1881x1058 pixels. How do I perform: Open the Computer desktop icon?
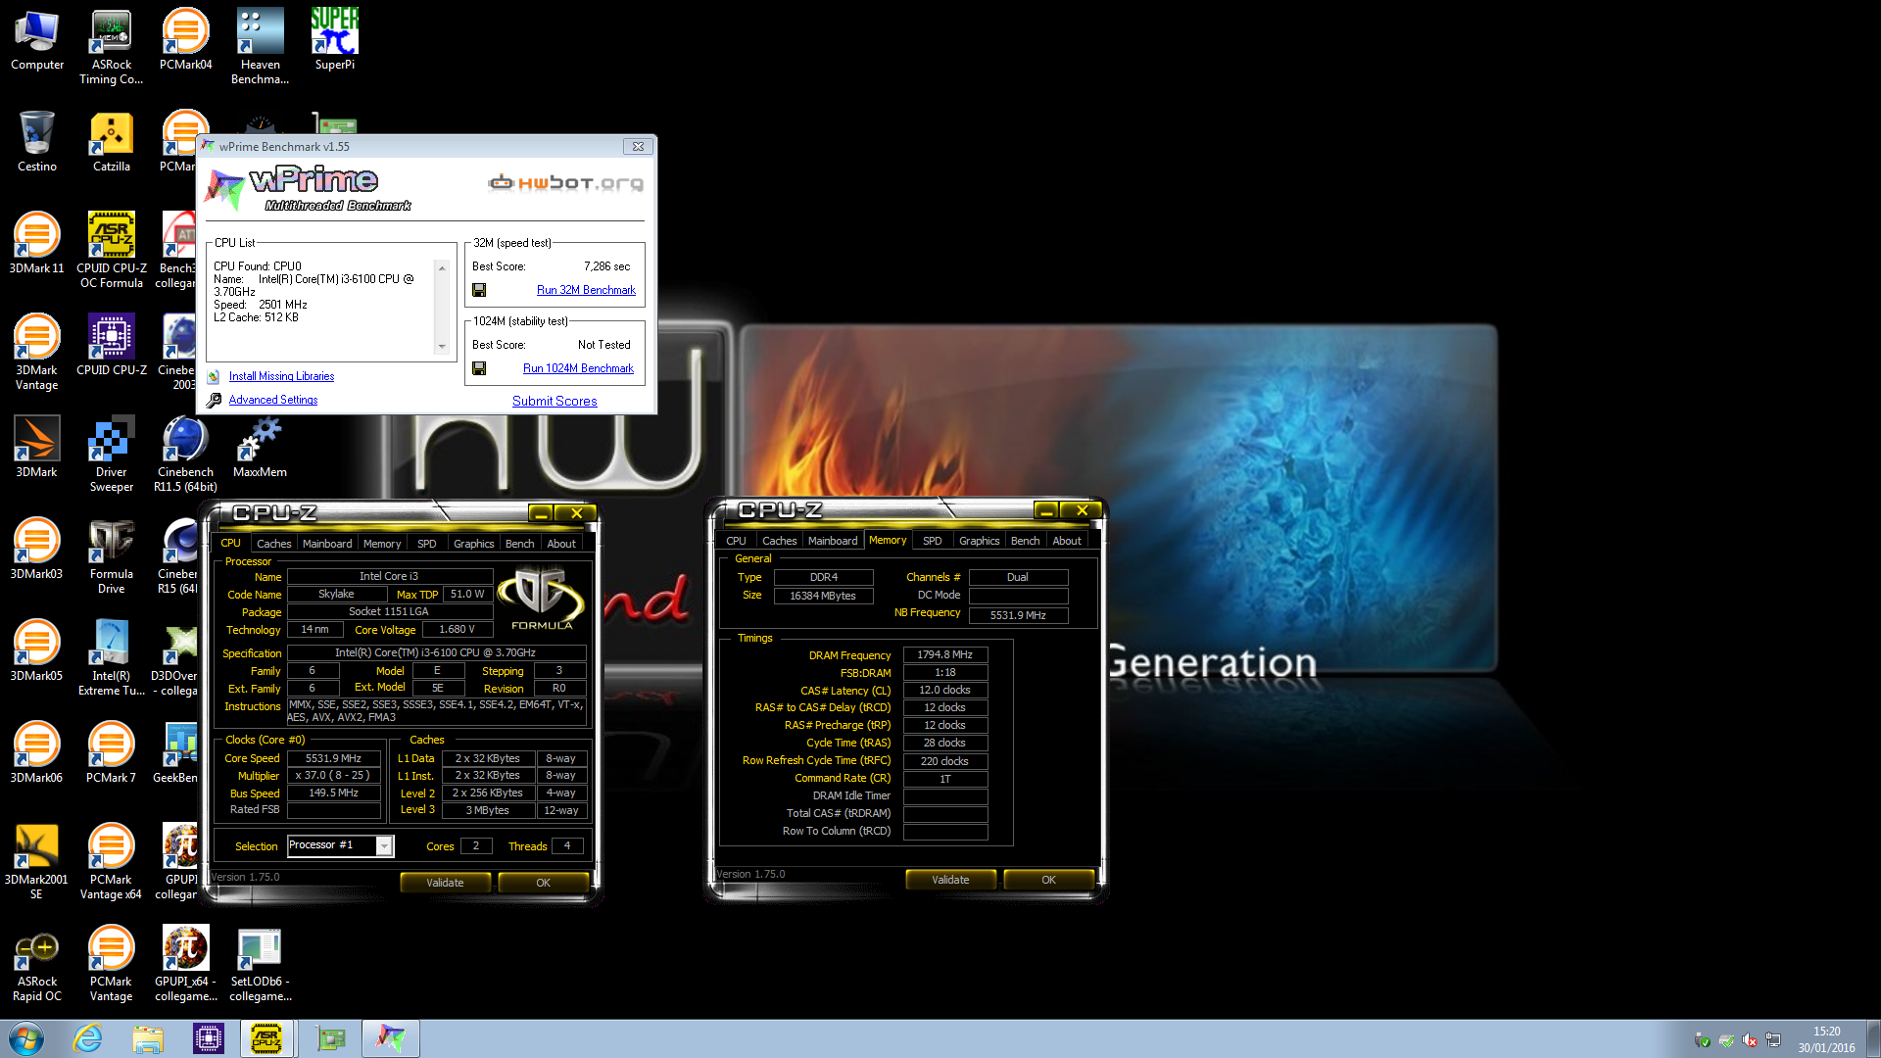point(37,40)
